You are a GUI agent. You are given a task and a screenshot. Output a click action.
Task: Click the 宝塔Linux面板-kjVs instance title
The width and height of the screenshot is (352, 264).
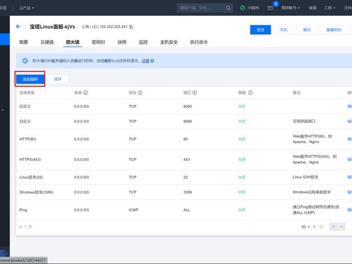[x=52, y=27]
